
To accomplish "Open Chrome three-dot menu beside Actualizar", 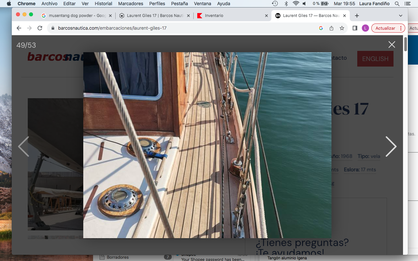I will [401, 28].
